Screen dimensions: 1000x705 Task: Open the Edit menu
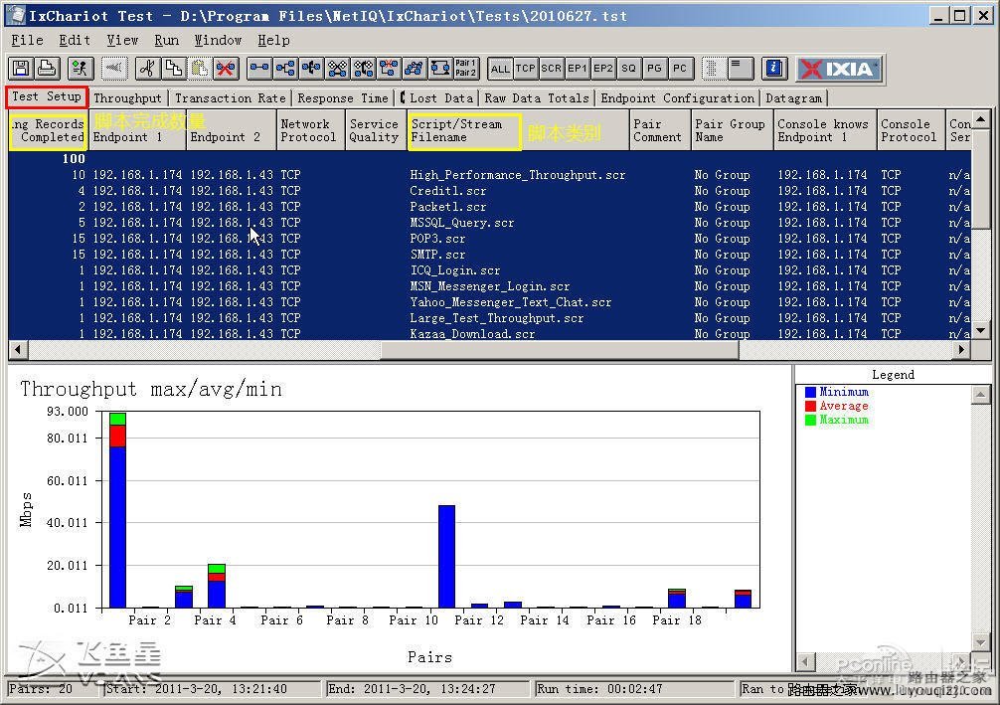75,40
